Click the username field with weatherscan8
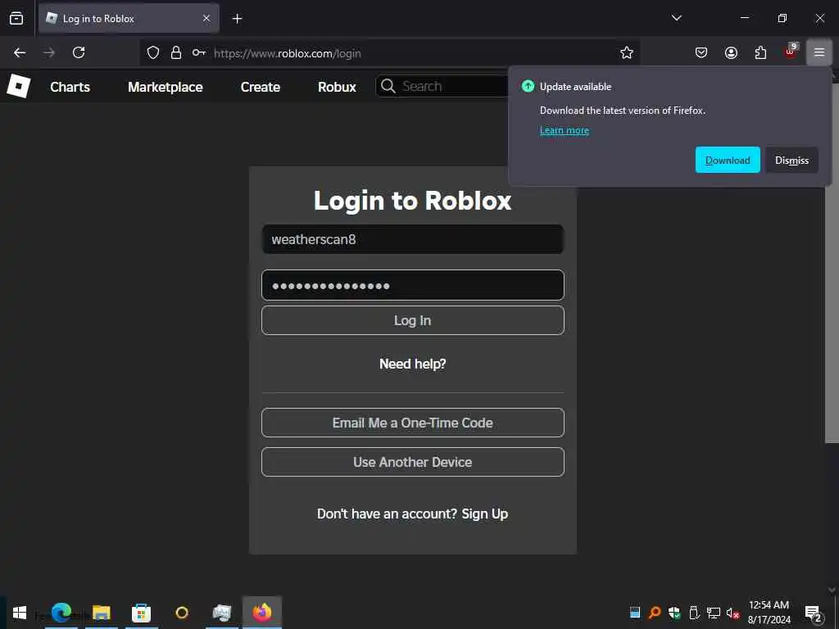This screenshot has height=629, width=839. click(x=413, y=239)
